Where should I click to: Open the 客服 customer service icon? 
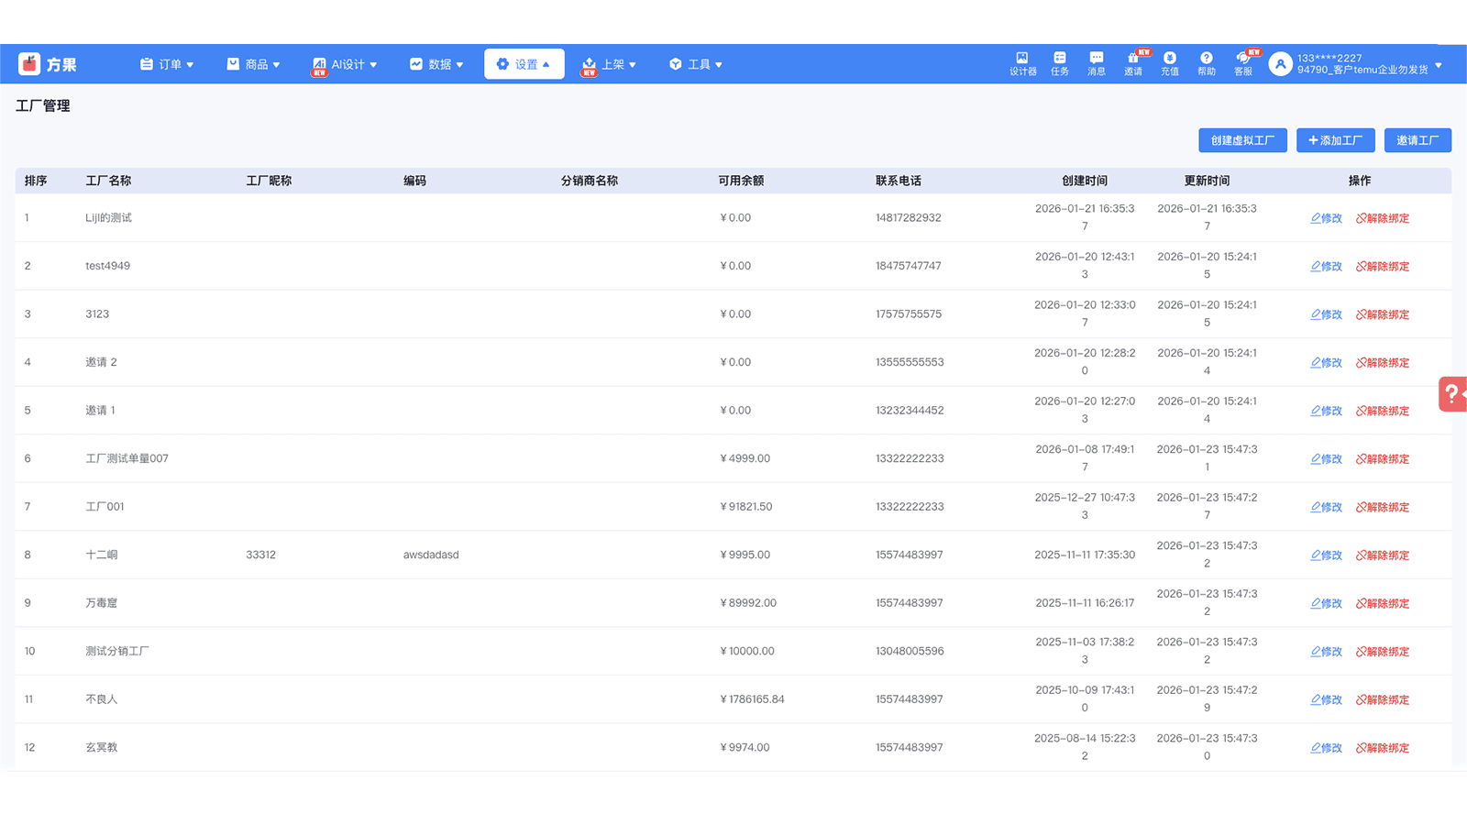click(1243, 63)
